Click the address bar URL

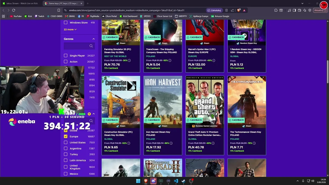[127, 10]
